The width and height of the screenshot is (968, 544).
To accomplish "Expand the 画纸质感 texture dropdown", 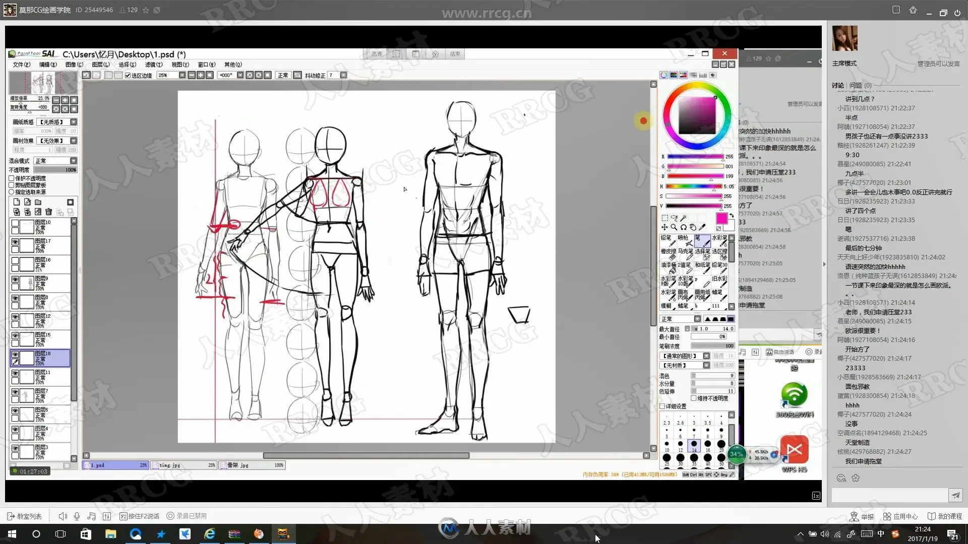I will click(74, 122).
